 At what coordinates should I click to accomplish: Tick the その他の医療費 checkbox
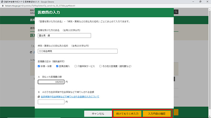pyautogui.click(x=100, y=66)
